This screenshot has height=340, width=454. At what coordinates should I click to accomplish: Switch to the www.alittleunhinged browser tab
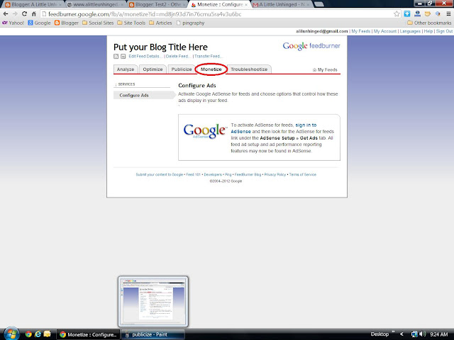[x=95, y=5]
